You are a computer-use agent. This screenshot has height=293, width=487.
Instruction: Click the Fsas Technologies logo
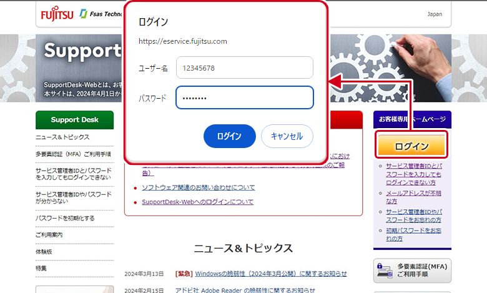click(101, 14)
